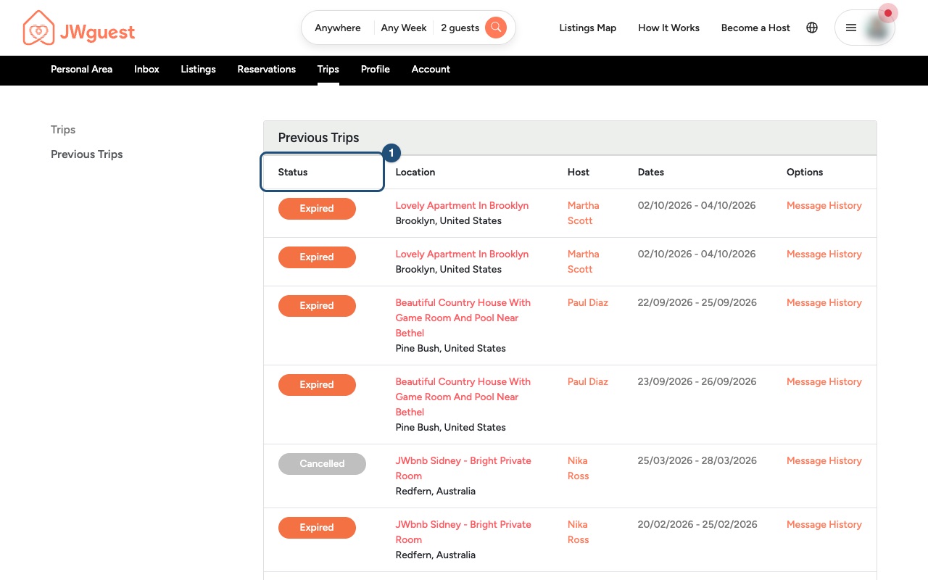Click the Become a Host link
The height and width of the screenshot is (580, 928).
point(755,28)
